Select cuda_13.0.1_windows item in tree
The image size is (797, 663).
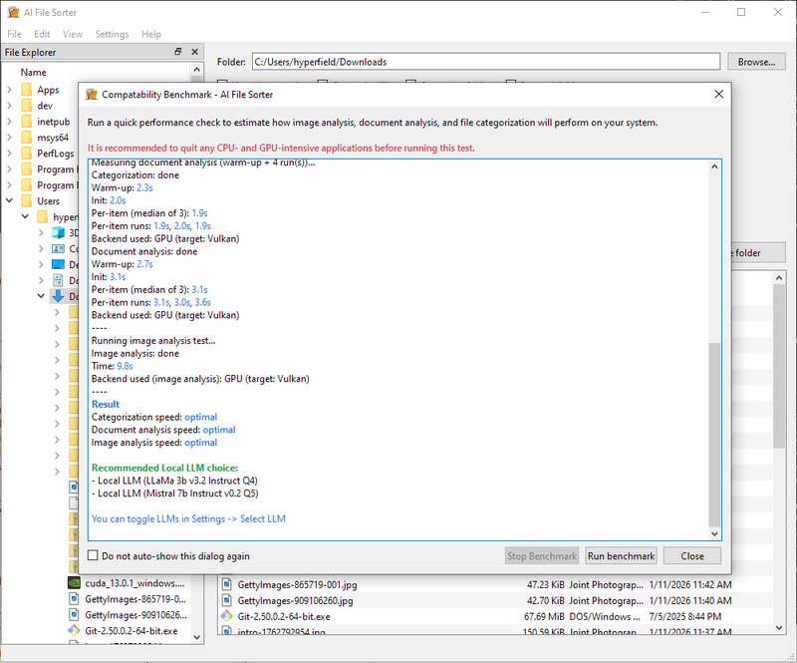[134, 583]
